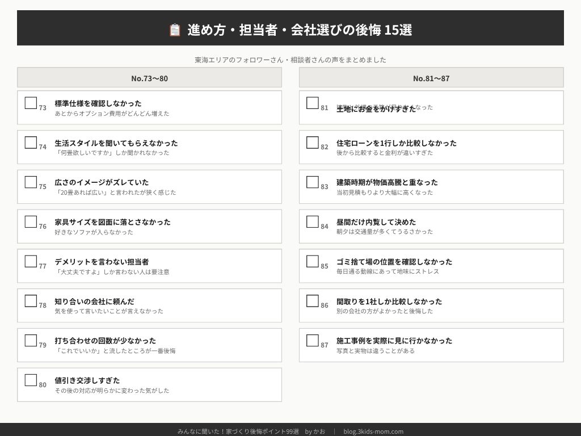This screenshot has width=581, height=436.
Task: Click the clipboard icon in the title header
Action: [x=175, y=30]
